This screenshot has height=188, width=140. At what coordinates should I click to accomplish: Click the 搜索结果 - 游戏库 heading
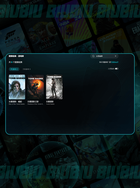[x=16, y=56]
